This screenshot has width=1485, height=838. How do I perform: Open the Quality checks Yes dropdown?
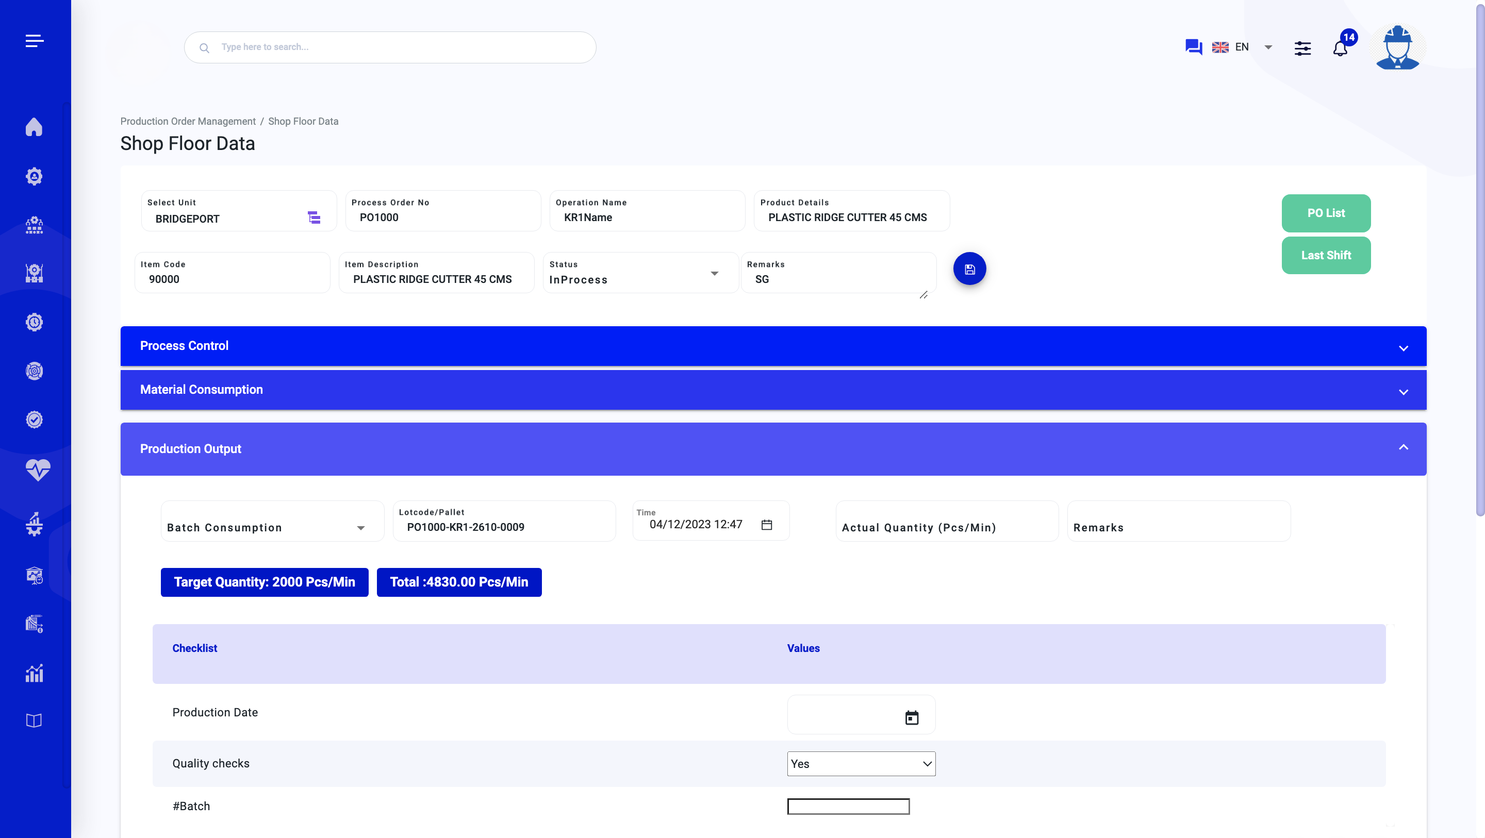861,764
